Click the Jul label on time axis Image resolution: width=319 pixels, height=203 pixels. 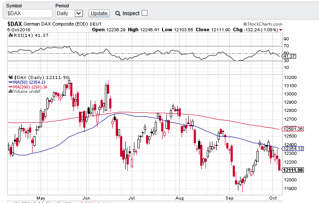click(x=132, y=198)
